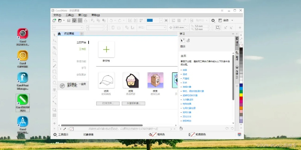Click the New document toolbar icon
This screenshot has width=301, height=150.
[54, 20]
